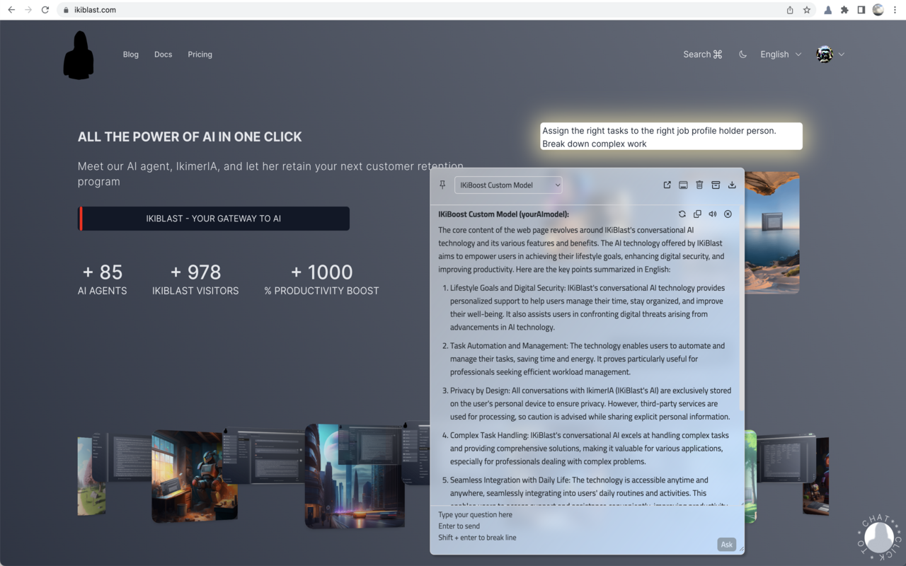Click the 'IKiBoost Custom Model (yourAImodel):' label
Viewport: 906px width, 566px height.
[503, 214]
